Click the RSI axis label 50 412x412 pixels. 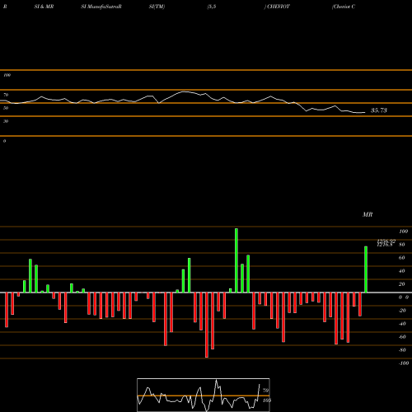point(6,108)
